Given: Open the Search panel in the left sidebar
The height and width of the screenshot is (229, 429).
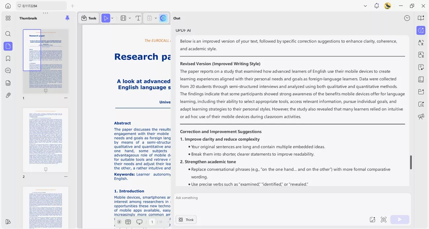Looking at the screenshot, I should pos(8,34).
